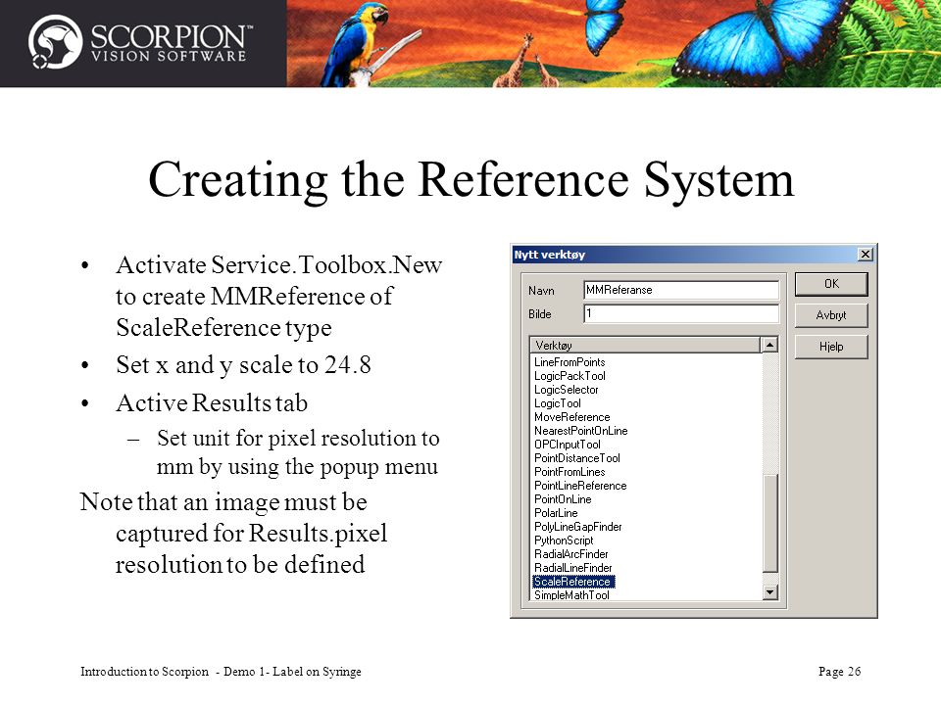The image size is (941, 705).
Task: Click OK in the Nytt verktøy dialog
Action: tap(831, 284)
